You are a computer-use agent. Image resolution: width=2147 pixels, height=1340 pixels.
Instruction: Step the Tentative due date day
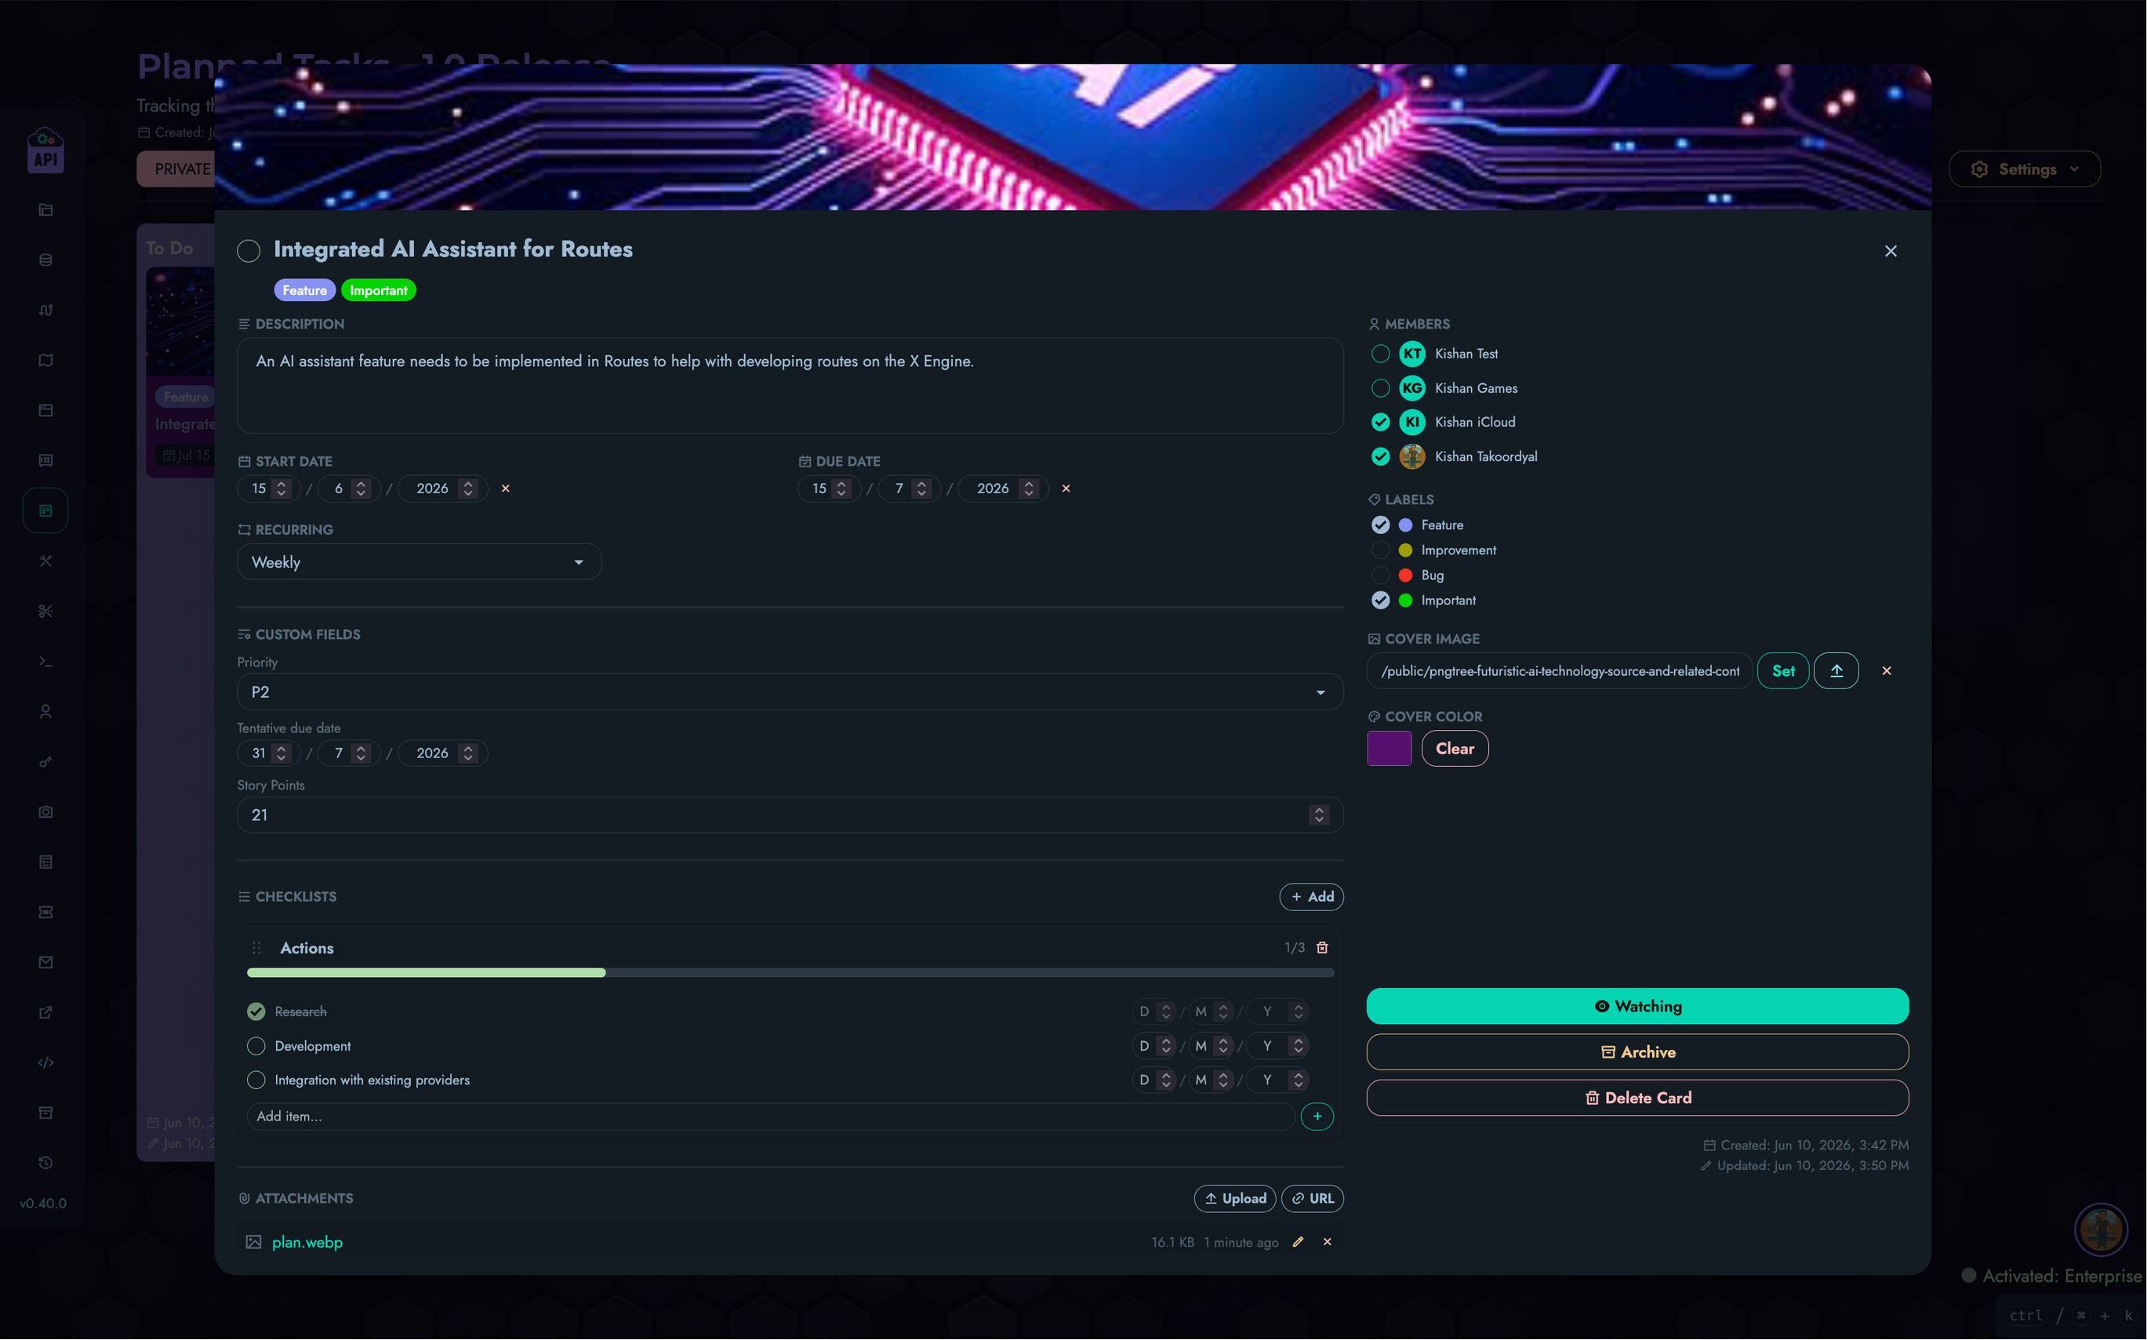[281, 754]
